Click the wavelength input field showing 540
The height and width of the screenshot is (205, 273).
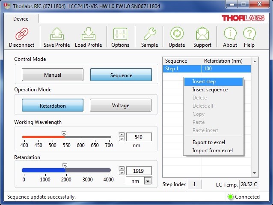point(139,137)
